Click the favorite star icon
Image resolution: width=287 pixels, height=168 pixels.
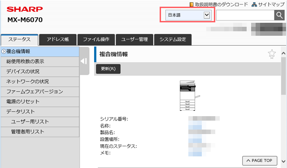272,54
